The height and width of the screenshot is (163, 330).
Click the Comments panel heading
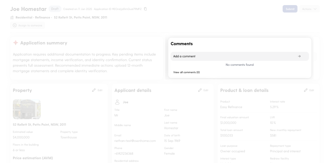182,44
